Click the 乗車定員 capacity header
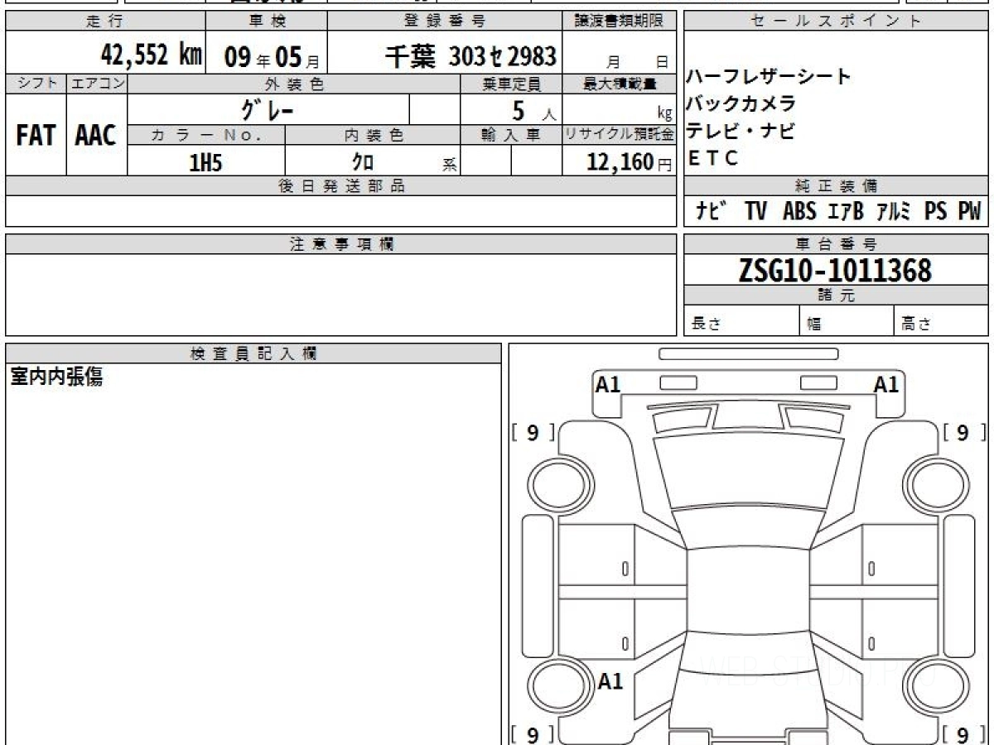Image resolution: width=994 pixels, height=745 pixels. (511, 84)
